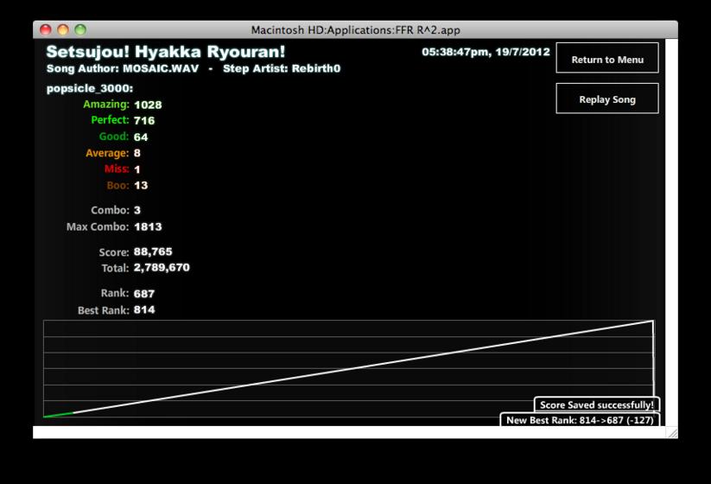Click the graph line's peak end point
This screenshot has height=484, width=711.
652,322
